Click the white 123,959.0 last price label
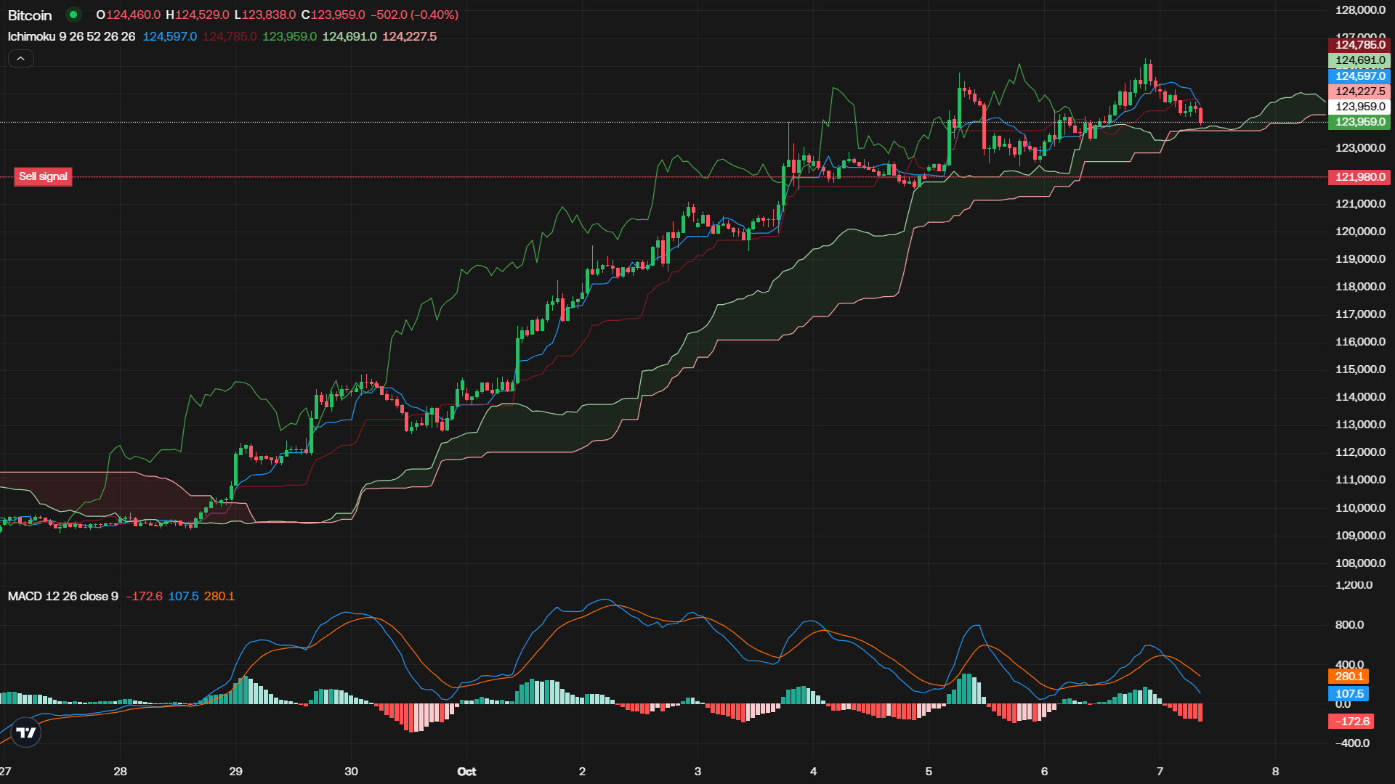Image resolution: width=1395 pixels, height=784 pixels. pyautogui.click(x=1359, y=107)
